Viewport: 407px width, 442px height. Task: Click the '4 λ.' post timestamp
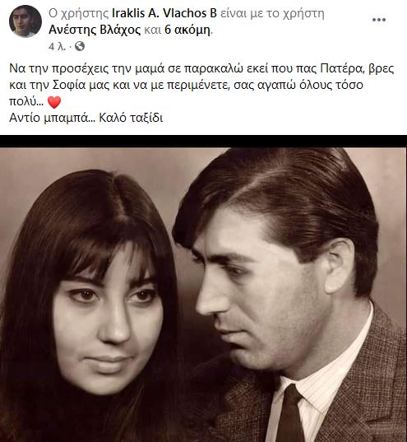tap(57, 47)
